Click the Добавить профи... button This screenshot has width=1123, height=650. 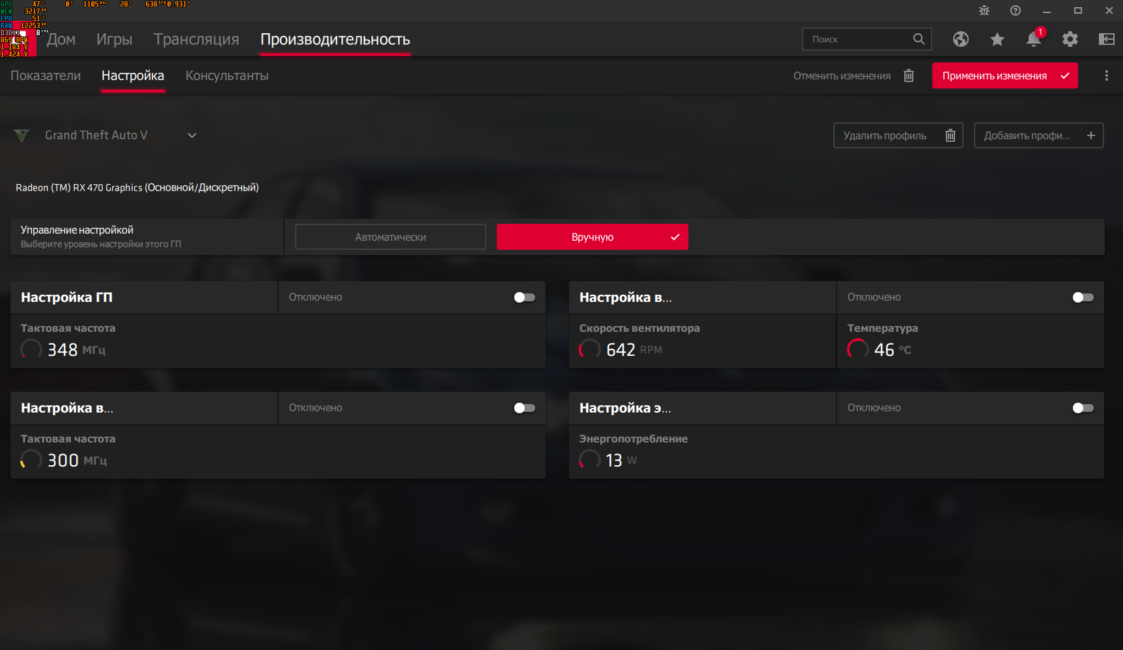(x=1039, y=135)
